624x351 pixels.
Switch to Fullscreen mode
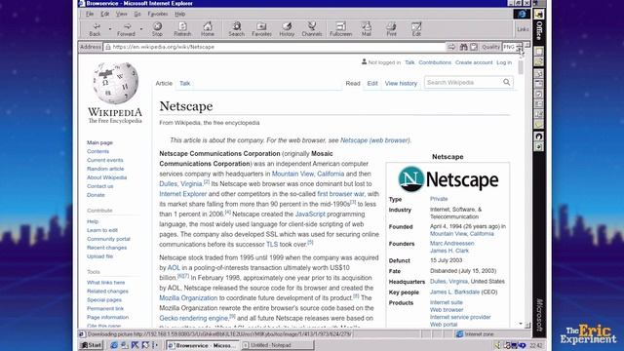340,29
